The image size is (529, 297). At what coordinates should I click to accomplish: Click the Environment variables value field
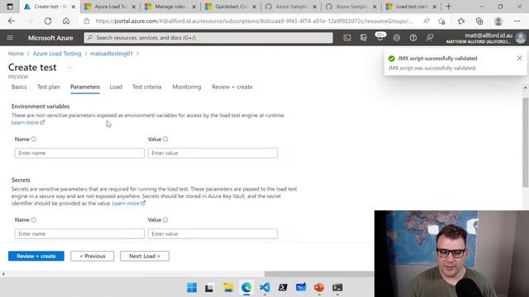click(x=212, y=153)
